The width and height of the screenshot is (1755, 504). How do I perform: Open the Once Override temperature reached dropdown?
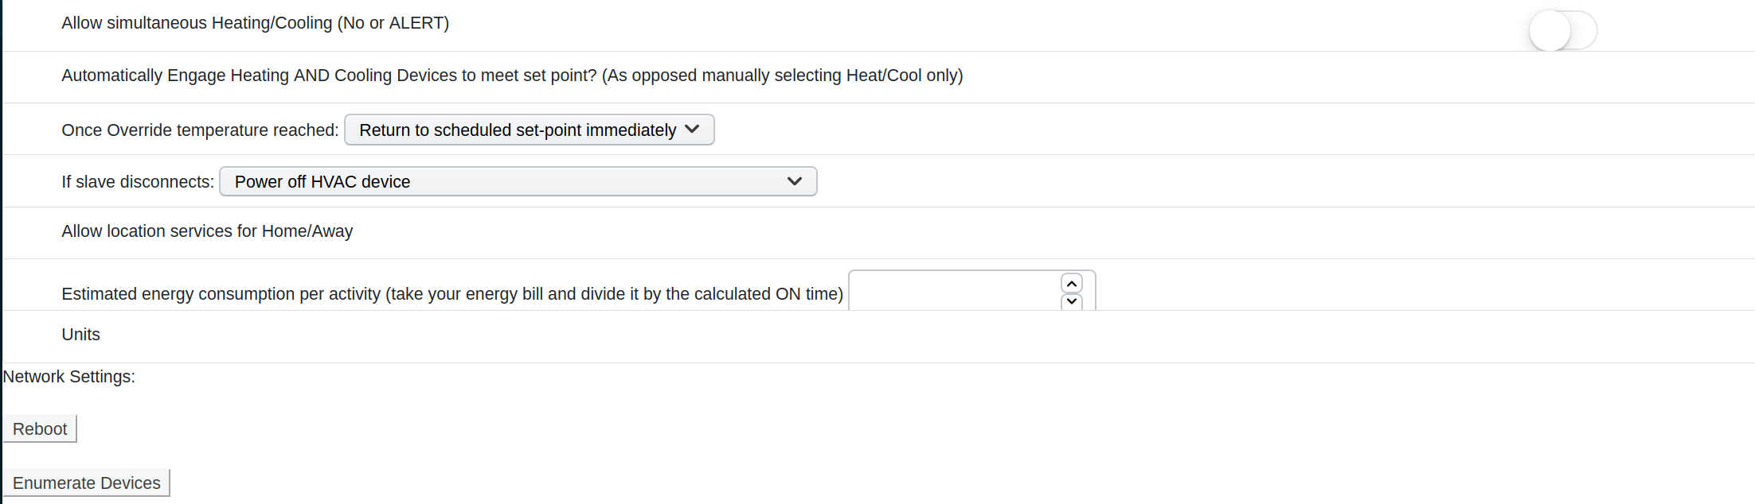pyautogui.click(x=518, y=130)
